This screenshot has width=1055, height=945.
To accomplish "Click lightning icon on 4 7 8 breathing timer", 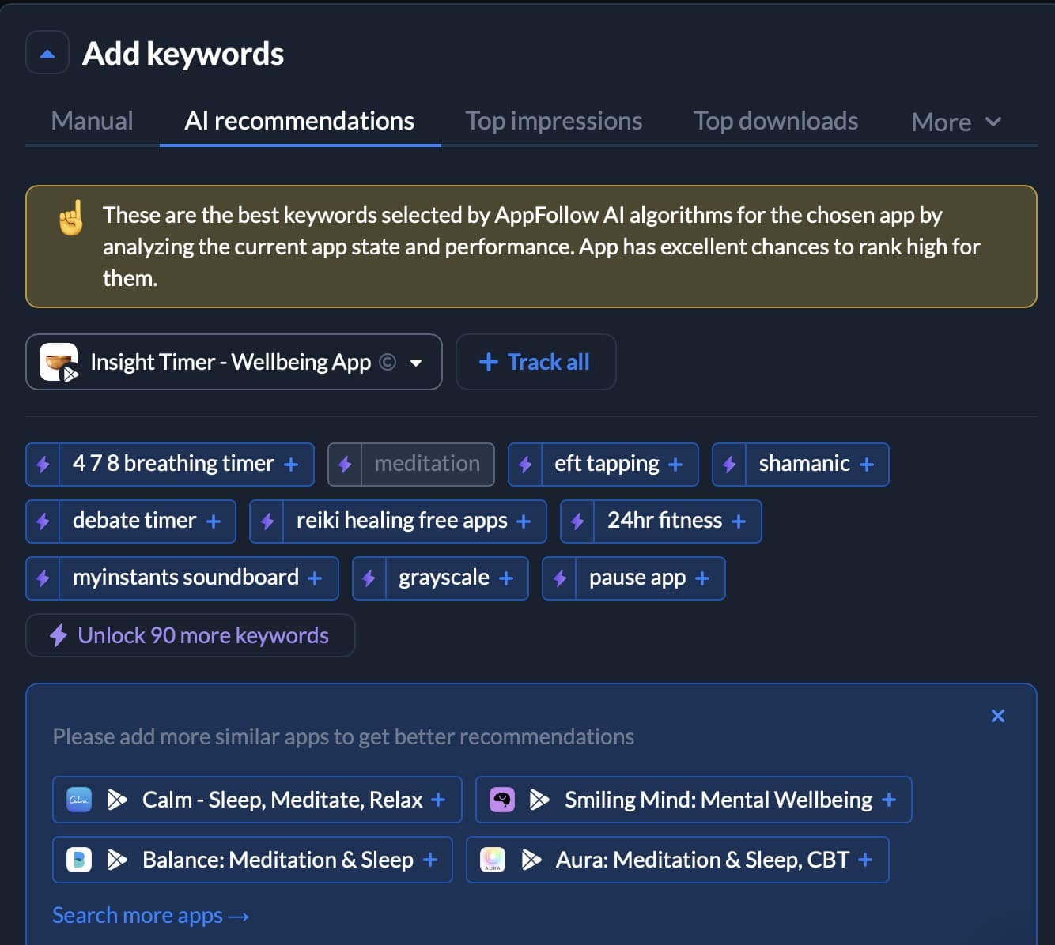I will [x=43, y=465].
